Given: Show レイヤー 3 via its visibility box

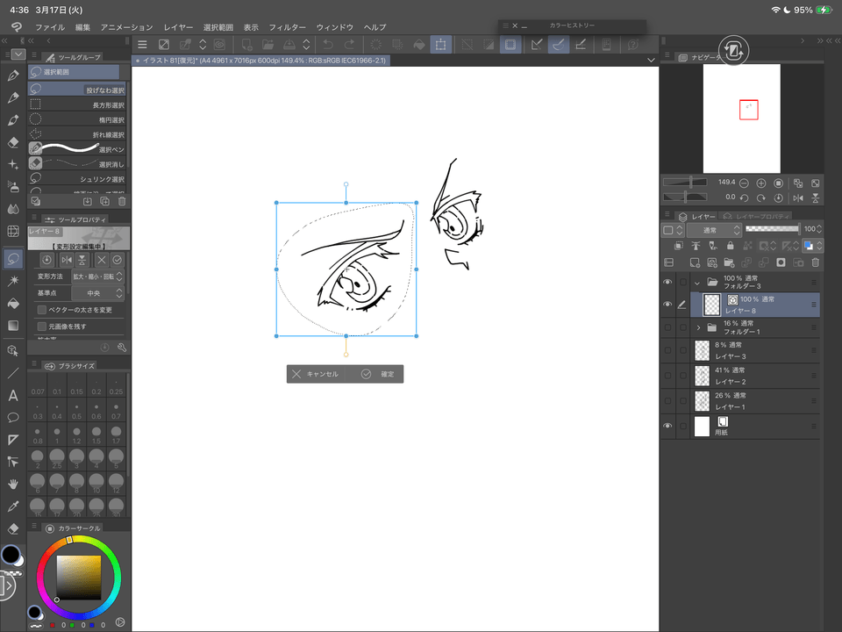Looking at the screenshot, I should click(667, 350).
